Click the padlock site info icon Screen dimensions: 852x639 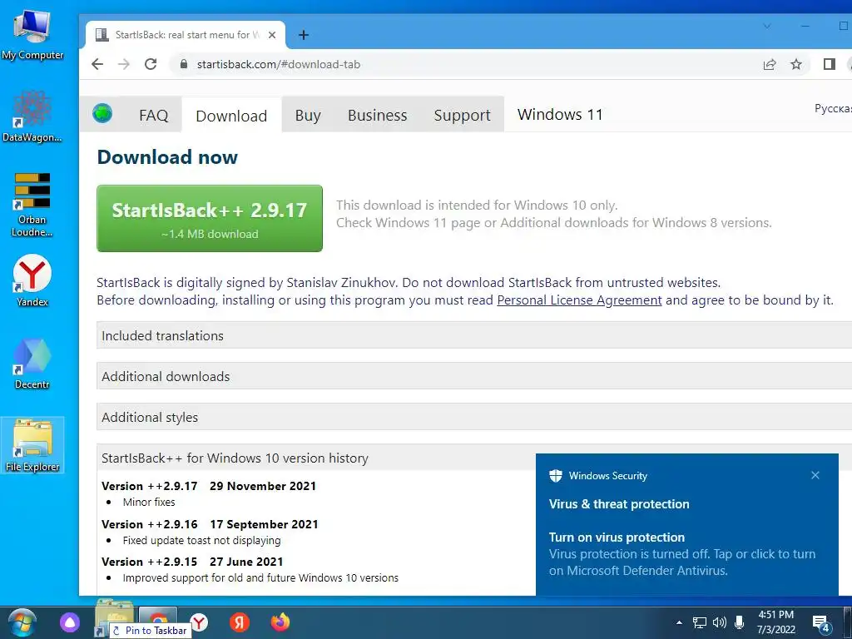click(184, 64)
